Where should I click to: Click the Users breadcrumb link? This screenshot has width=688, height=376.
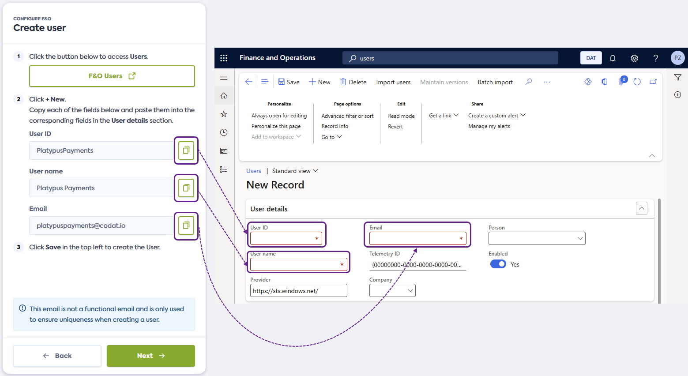point(254,171)
